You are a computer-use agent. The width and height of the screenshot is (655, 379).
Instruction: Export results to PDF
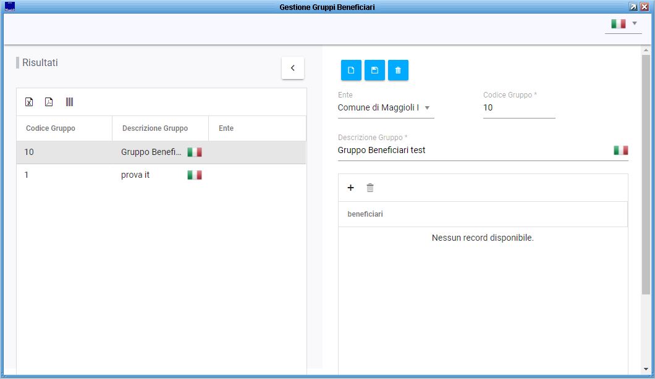pyautogui.click(x=49, y=102)
